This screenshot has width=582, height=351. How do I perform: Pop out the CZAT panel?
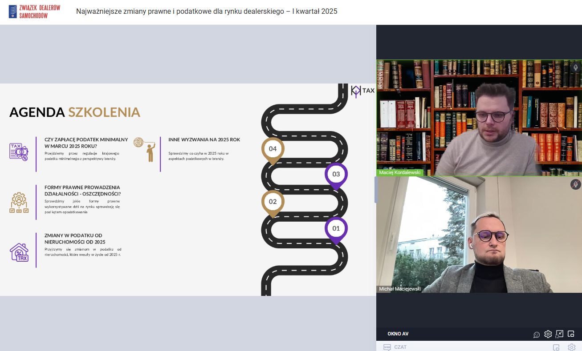point(556,347)
